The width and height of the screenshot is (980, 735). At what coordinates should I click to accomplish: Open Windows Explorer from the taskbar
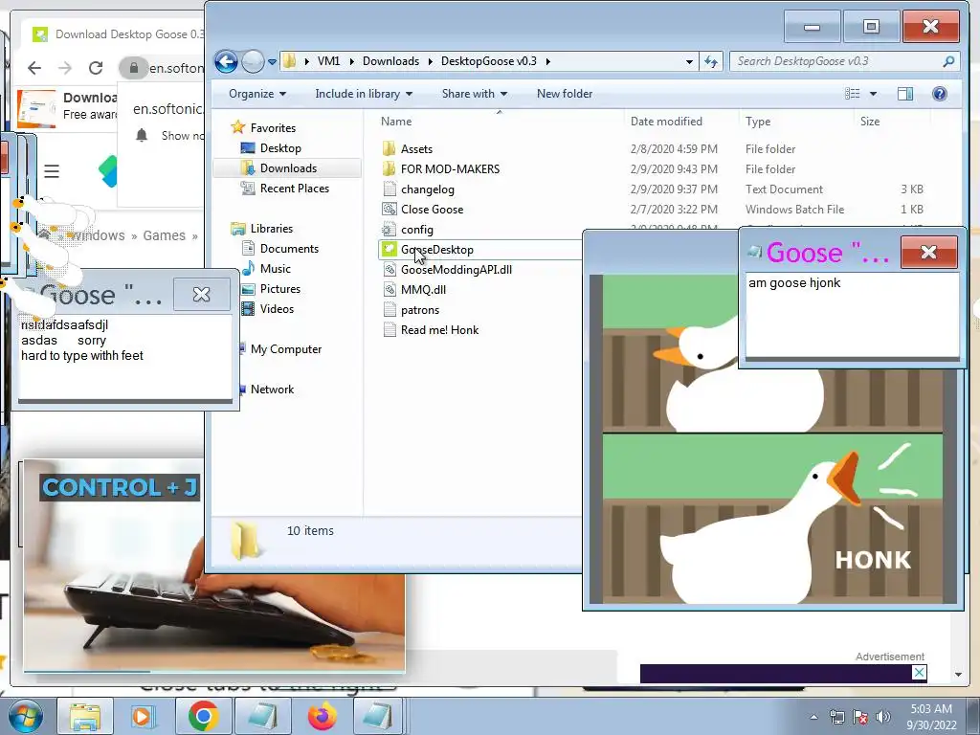85,716
